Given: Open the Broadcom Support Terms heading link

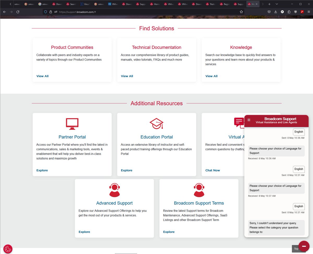Looking at the screenshot, I should (x=199, y=203).
